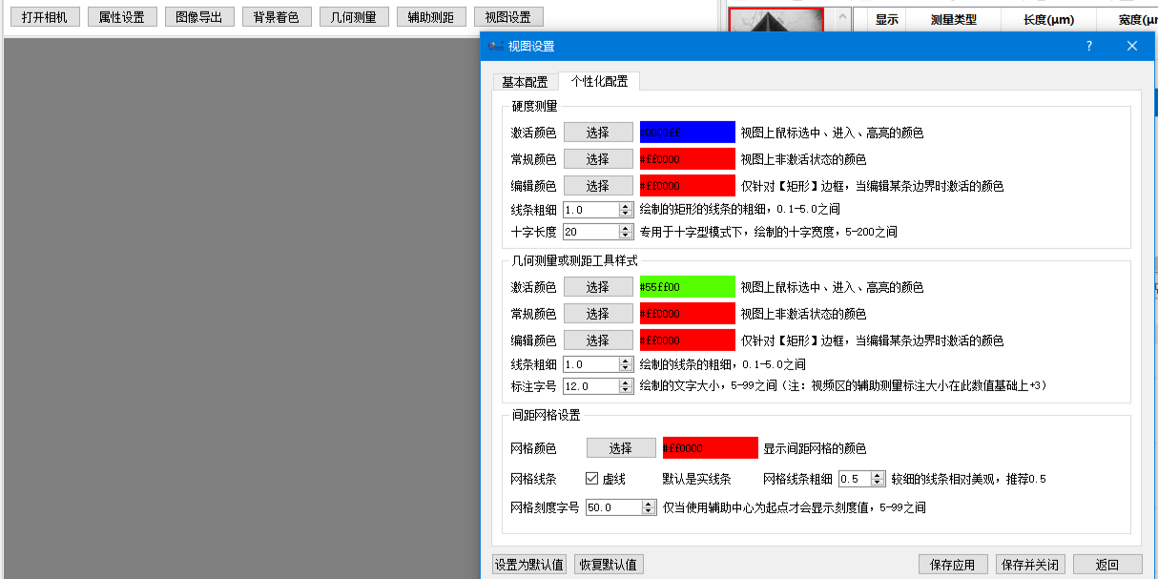The image size is (1158, 579).
Task: Click the 返回 button
Action: 1107,565
